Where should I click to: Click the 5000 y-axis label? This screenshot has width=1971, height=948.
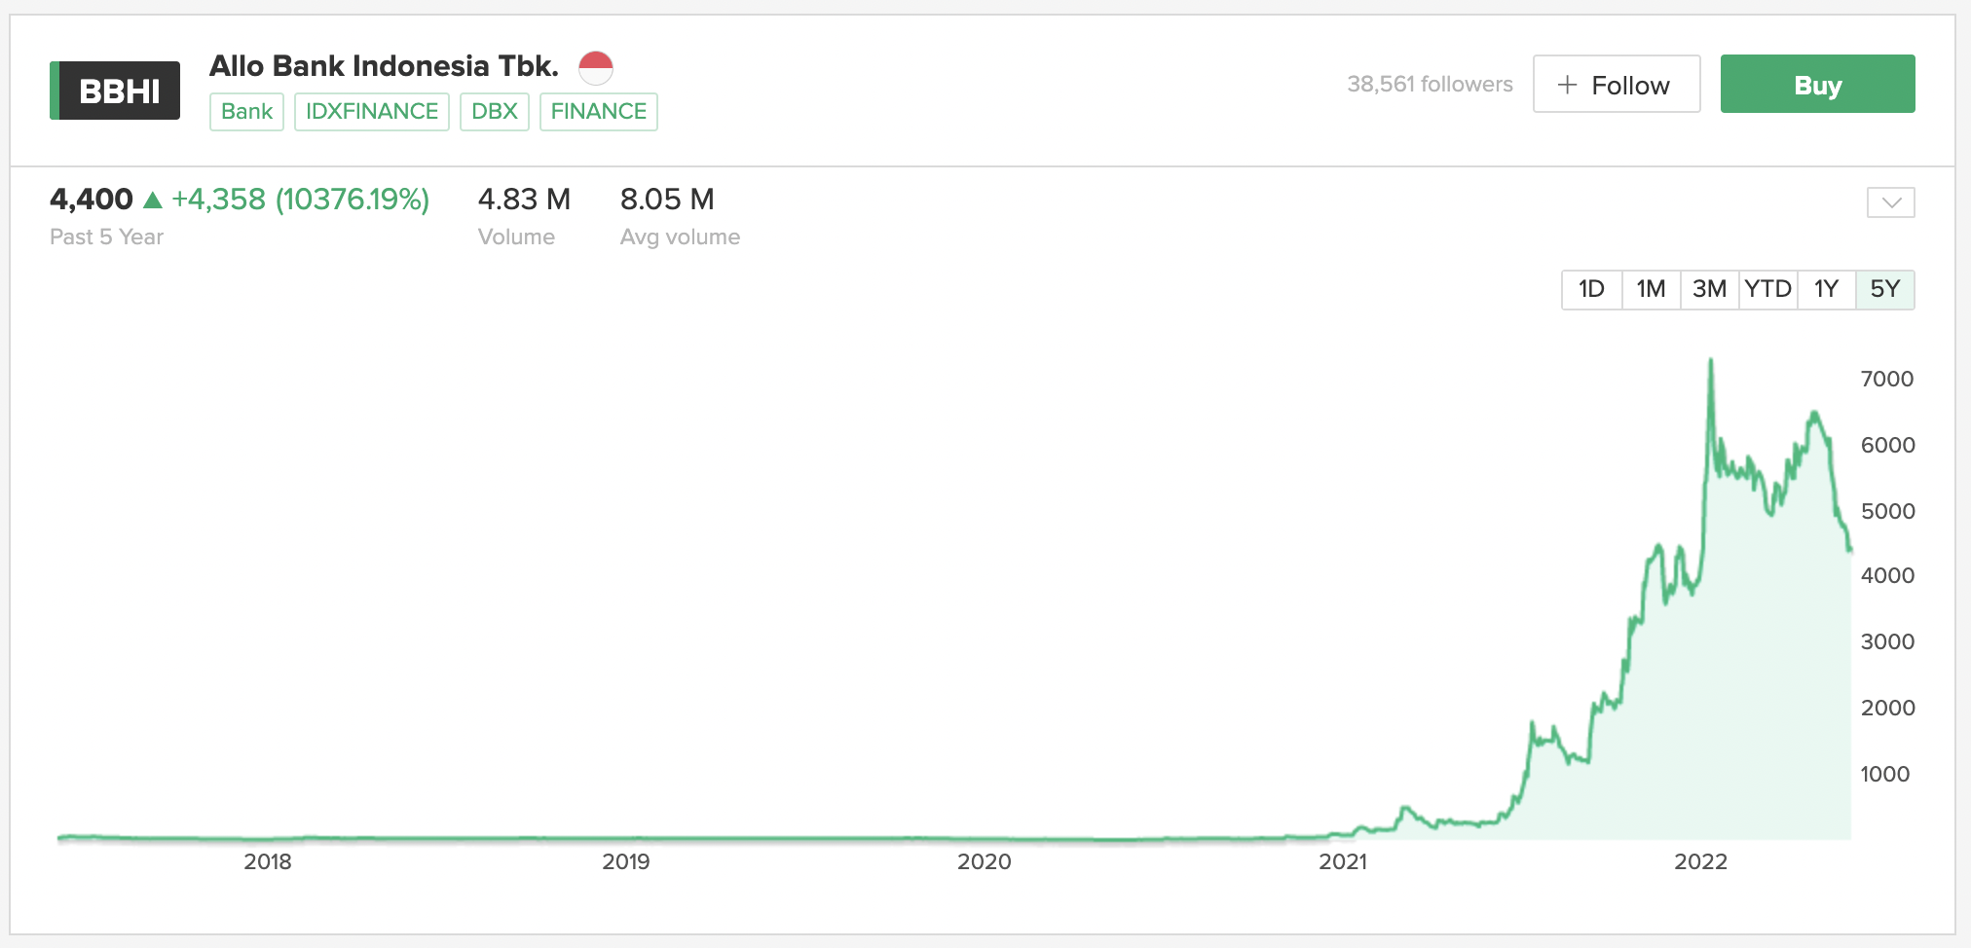pos(1887,511)
